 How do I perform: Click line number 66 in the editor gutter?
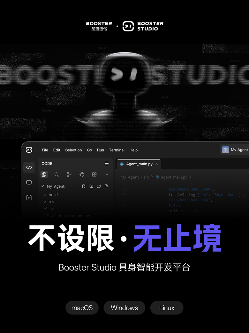124,189
